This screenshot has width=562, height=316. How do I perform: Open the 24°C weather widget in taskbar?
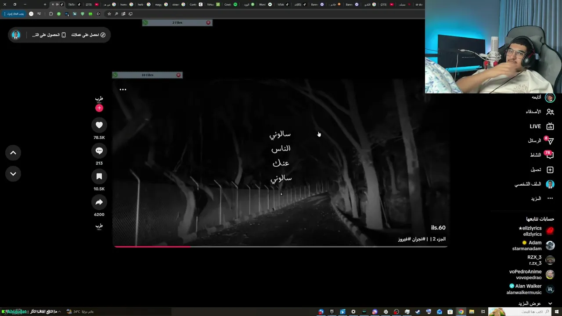point(80,312)
